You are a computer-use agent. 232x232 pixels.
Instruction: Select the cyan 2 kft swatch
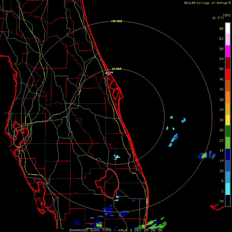click(228, 189)
